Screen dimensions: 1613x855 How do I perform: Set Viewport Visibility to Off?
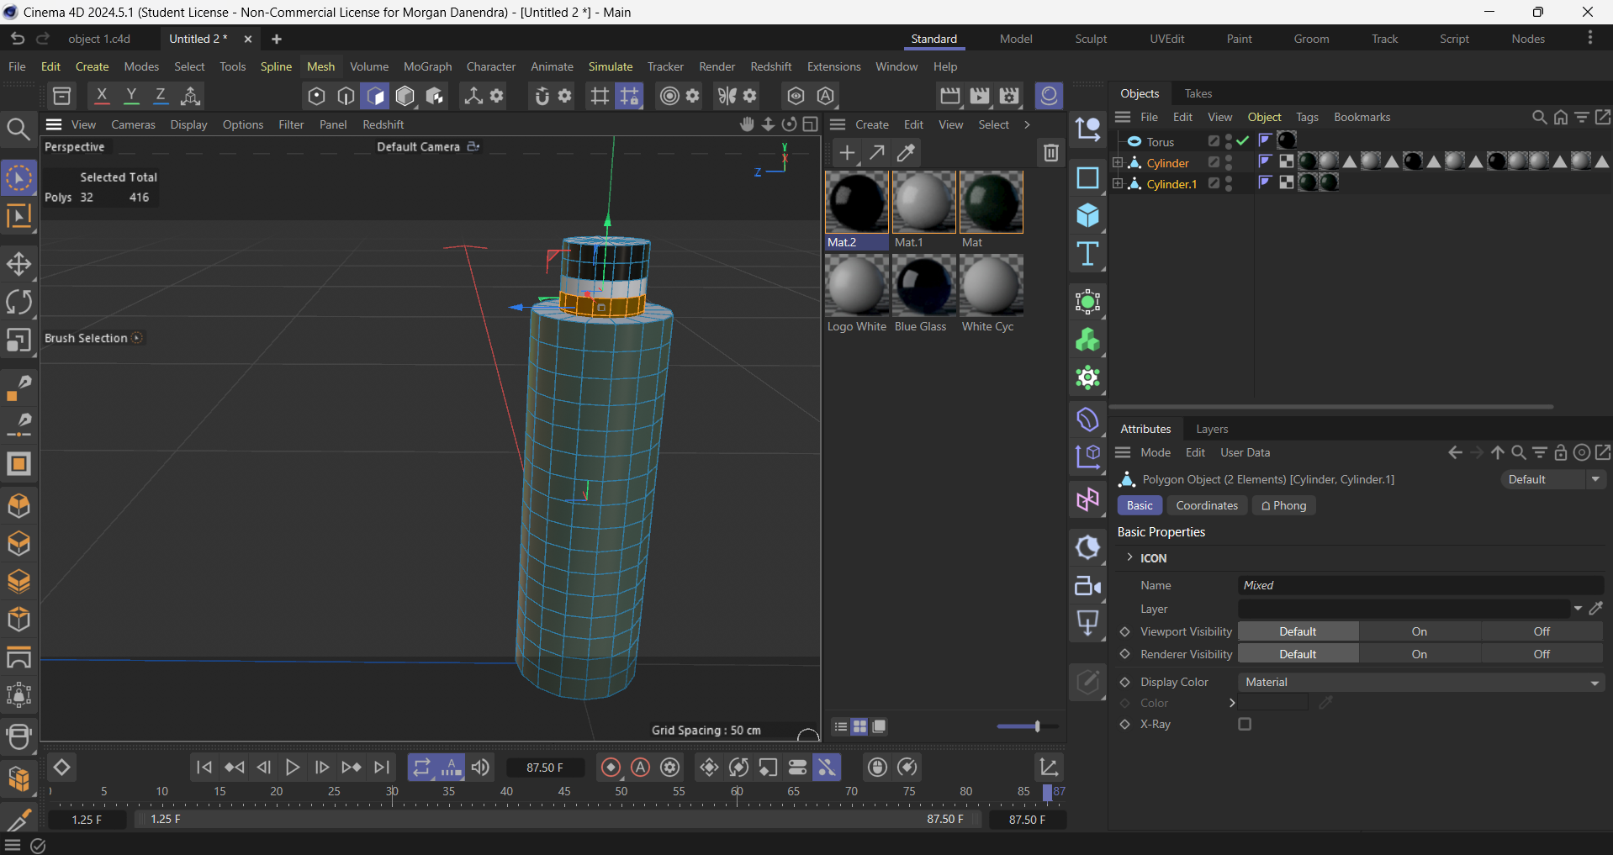(x=1541, y=631)
